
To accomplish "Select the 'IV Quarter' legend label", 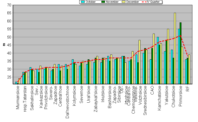I will [x=153, y=2].
